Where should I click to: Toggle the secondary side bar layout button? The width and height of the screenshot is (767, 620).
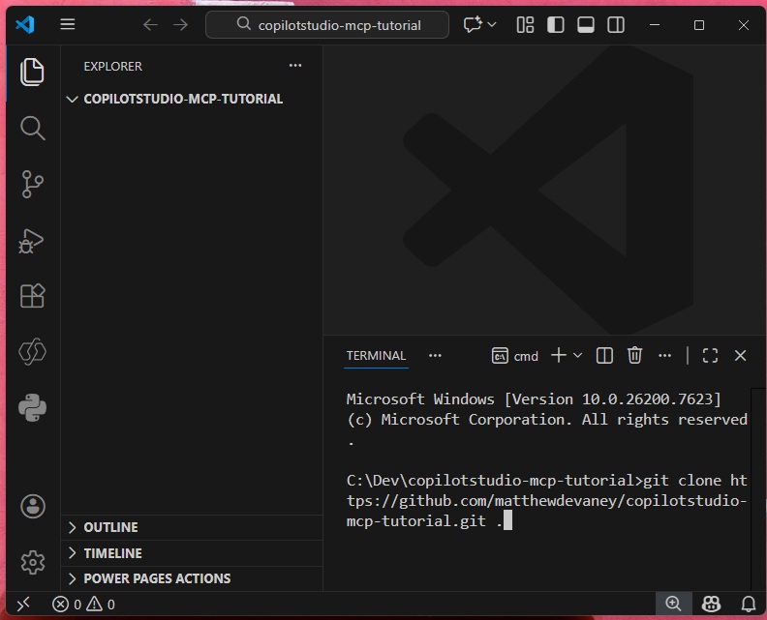click(616, 25)
